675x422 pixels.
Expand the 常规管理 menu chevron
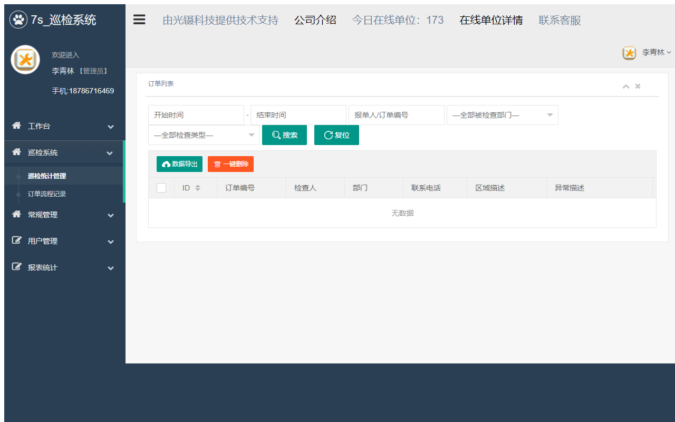pos(111,216)
